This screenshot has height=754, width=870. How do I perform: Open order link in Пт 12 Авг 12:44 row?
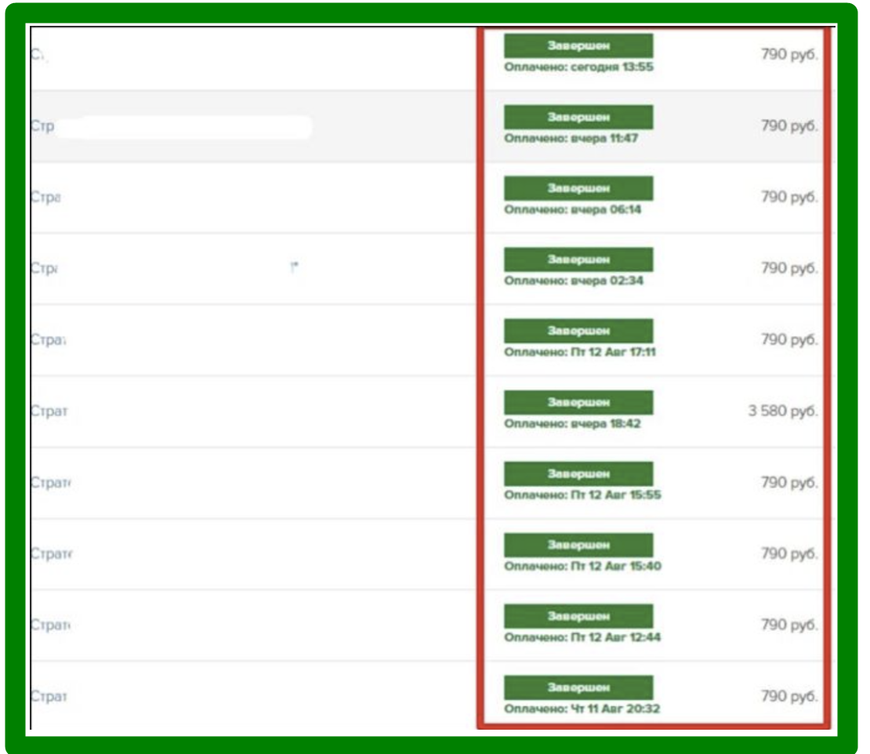50,625
